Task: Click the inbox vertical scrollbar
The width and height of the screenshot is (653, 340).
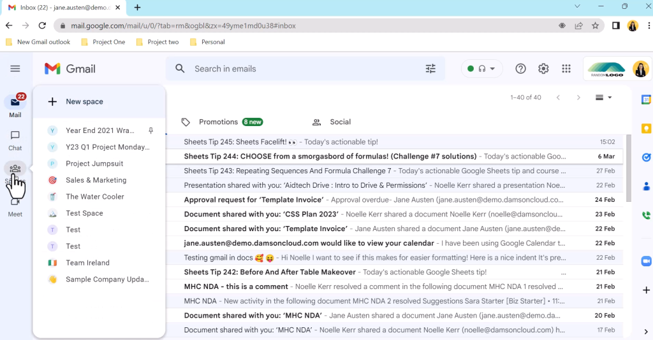Action: (x=629, y=168)
